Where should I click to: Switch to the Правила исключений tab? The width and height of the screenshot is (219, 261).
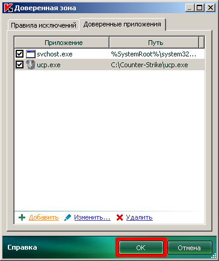tap(43, 25)
